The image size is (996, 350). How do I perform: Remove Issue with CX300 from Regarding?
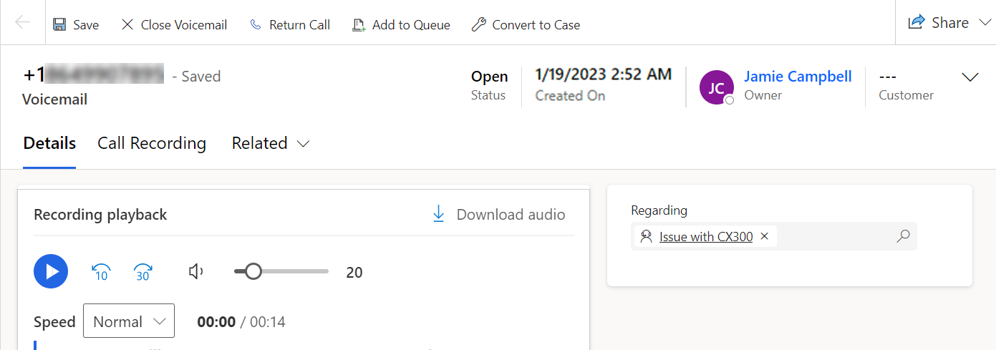tap(764, 236)
